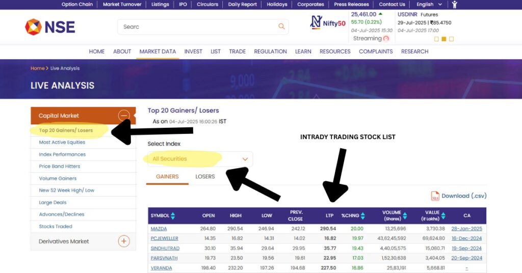Sort by SYMBOL column arrows
Viewport: 522px width, 273px height.
pyautogui.click(x=173, y=216)
